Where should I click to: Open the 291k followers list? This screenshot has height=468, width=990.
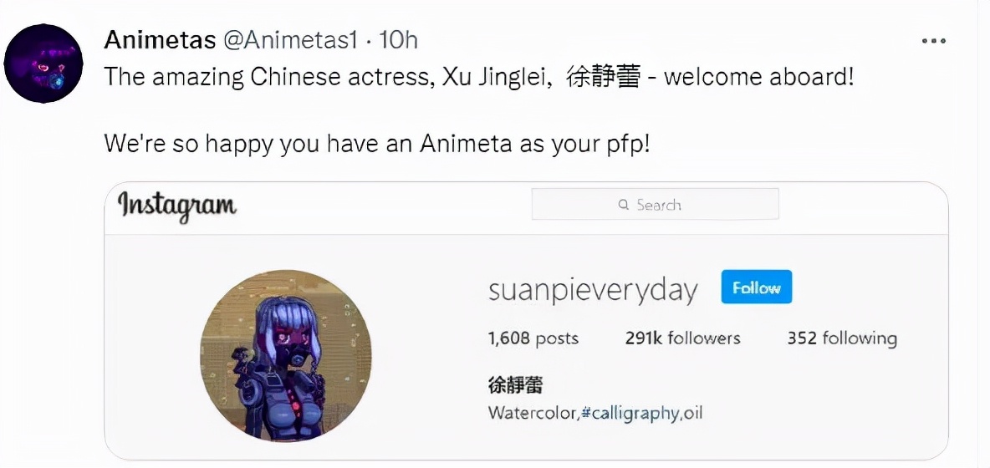point(682,338)
